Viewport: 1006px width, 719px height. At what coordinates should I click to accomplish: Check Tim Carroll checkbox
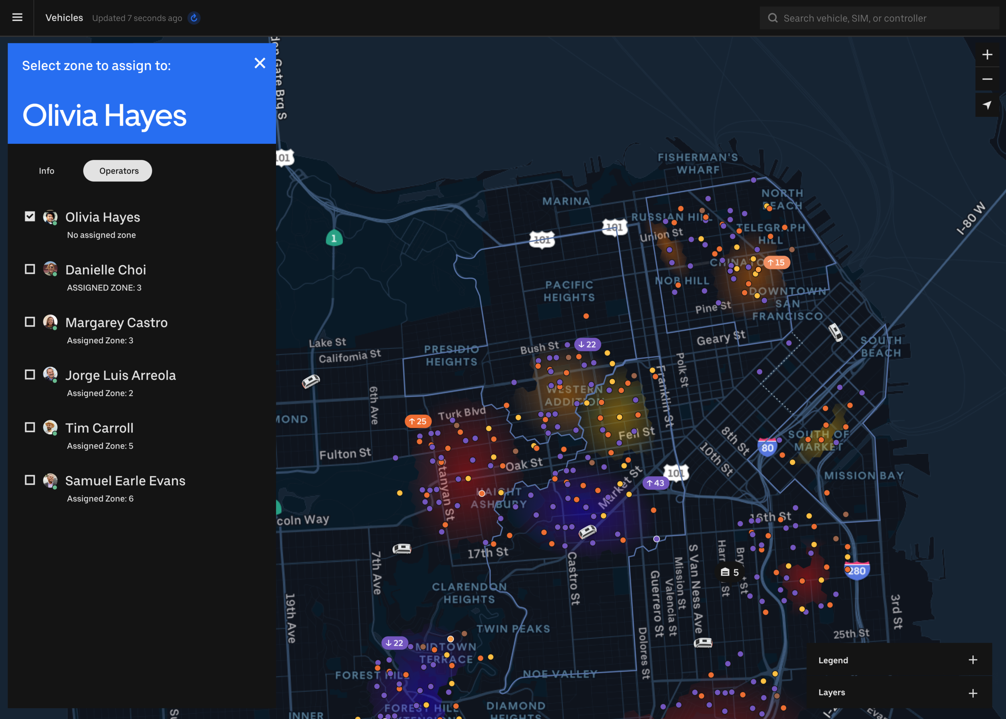coord(30,427)
